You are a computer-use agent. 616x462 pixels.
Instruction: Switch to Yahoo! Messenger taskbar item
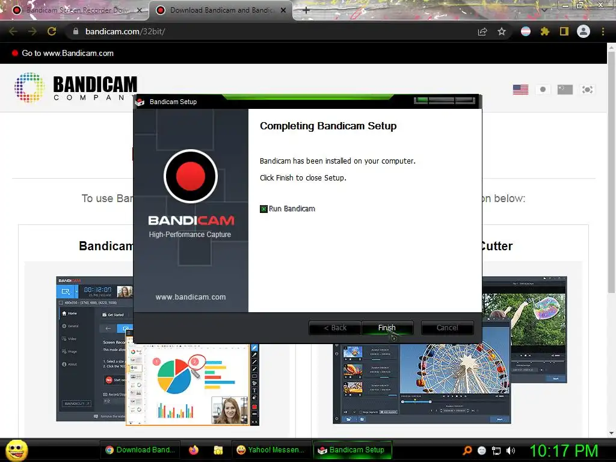click(x=271, y=450)
